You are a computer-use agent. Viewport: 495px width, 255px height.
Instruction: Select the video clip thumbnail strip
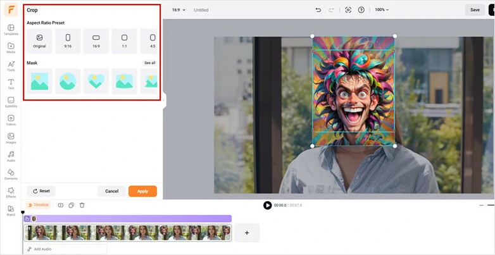tap(127, 233)
